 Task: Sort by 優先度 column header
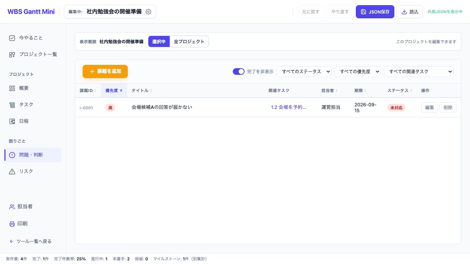(x=114, y=91)
